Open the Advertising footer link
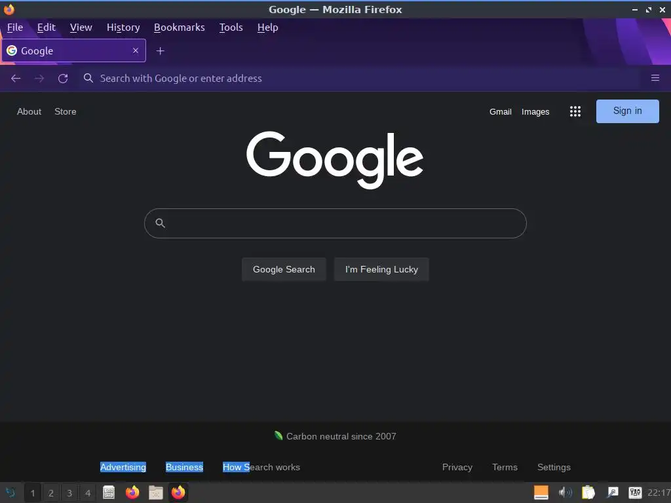Viewport: 671px width, 503px height. (123, 467)
